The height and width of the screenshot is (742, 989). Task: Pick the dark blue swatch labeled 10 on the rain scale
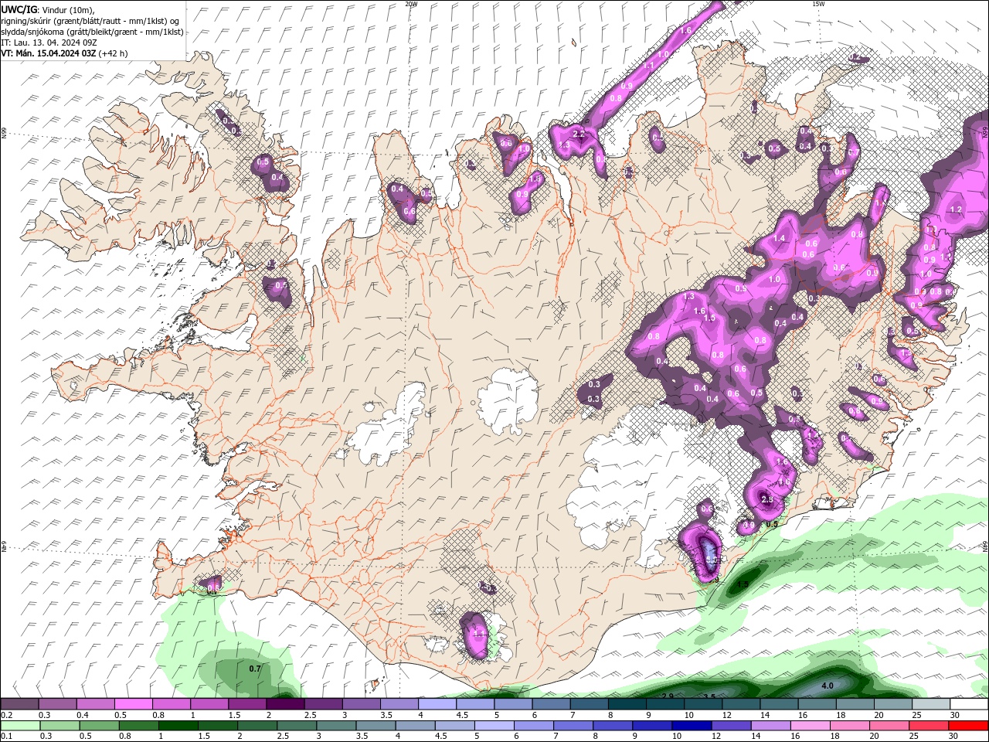pyautogui.click(x=692, y=725)
